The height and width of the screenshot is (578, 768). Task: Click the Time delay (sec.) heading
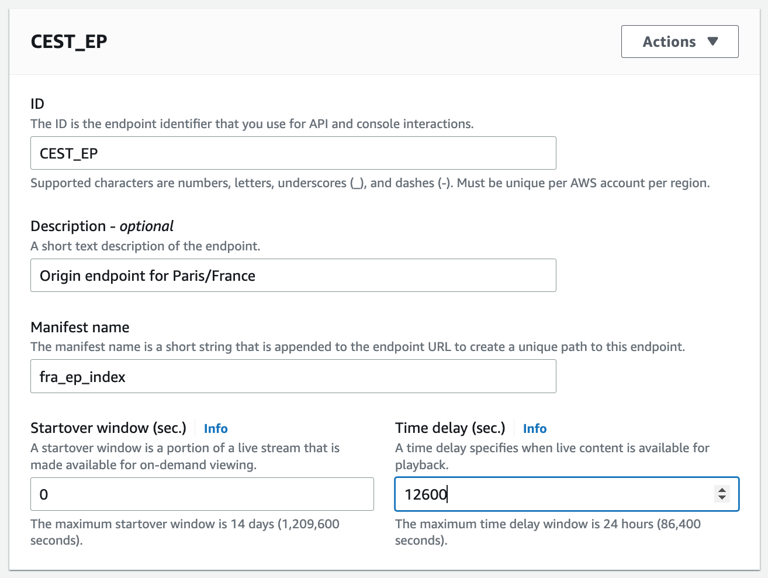point(450,428)
